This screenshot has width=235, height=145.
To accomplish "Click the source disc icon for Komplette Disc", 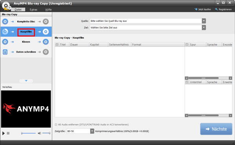I will coord(5,21).
